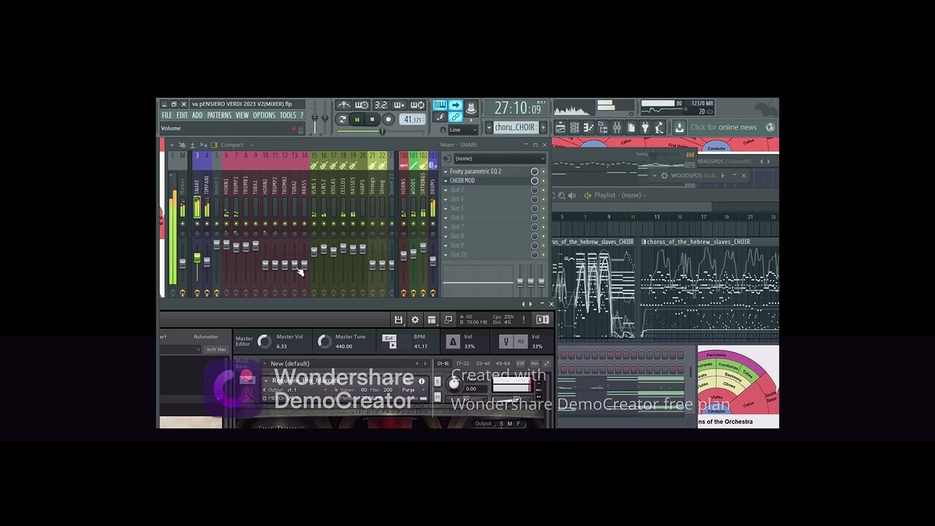This screenshot has width=935, height=526.
Task: Switch to Kontakt 33-48 rack page
Action: (x=483, y=364)
